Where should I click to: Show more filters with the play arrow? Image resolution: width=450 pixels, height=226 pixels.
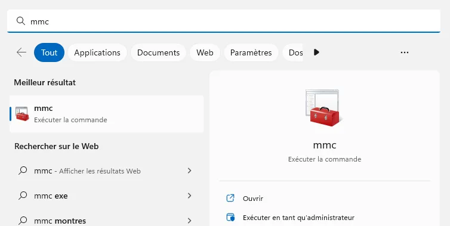(316, 52)
